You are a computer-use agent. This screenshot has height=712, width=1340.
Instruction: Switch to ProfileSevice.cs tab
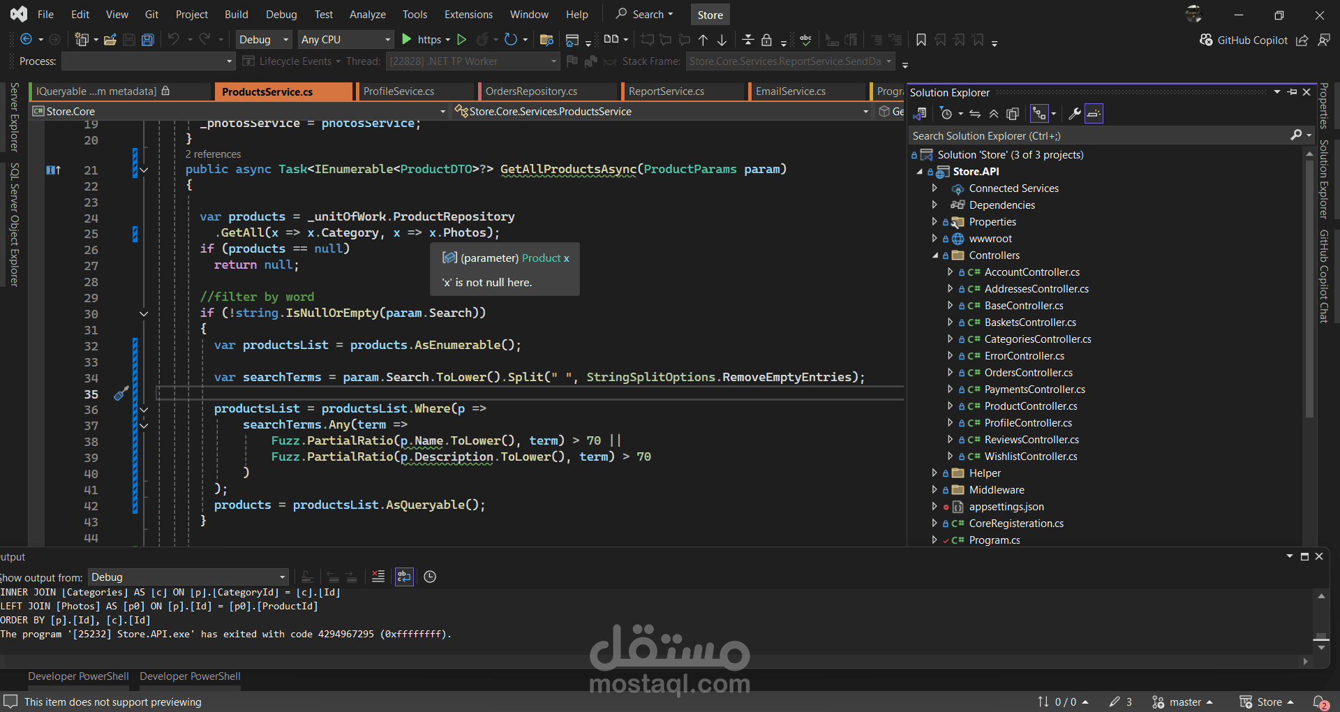click(x=399, y=91)
